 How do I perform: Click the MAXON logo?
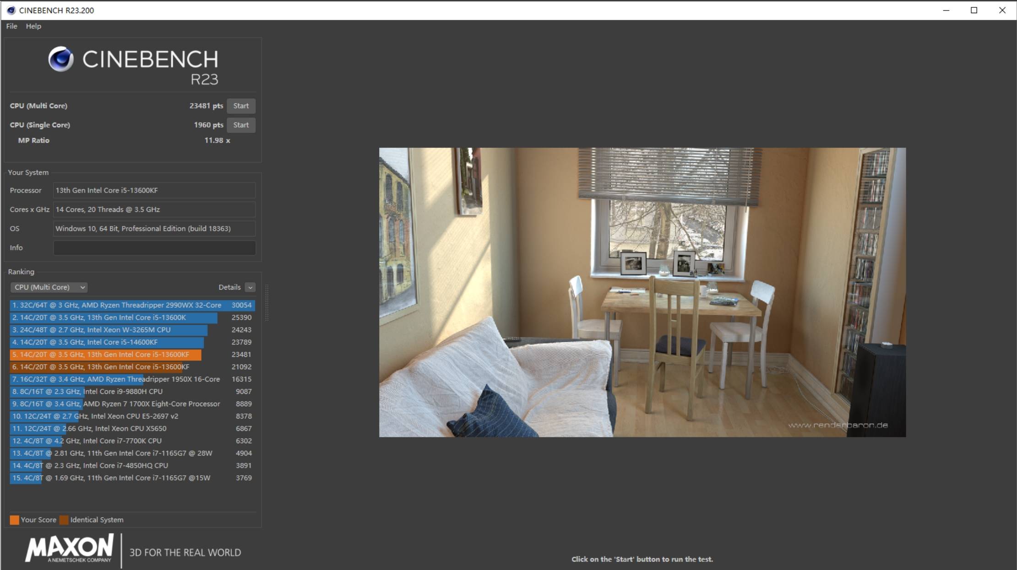(x=69, y=548)
